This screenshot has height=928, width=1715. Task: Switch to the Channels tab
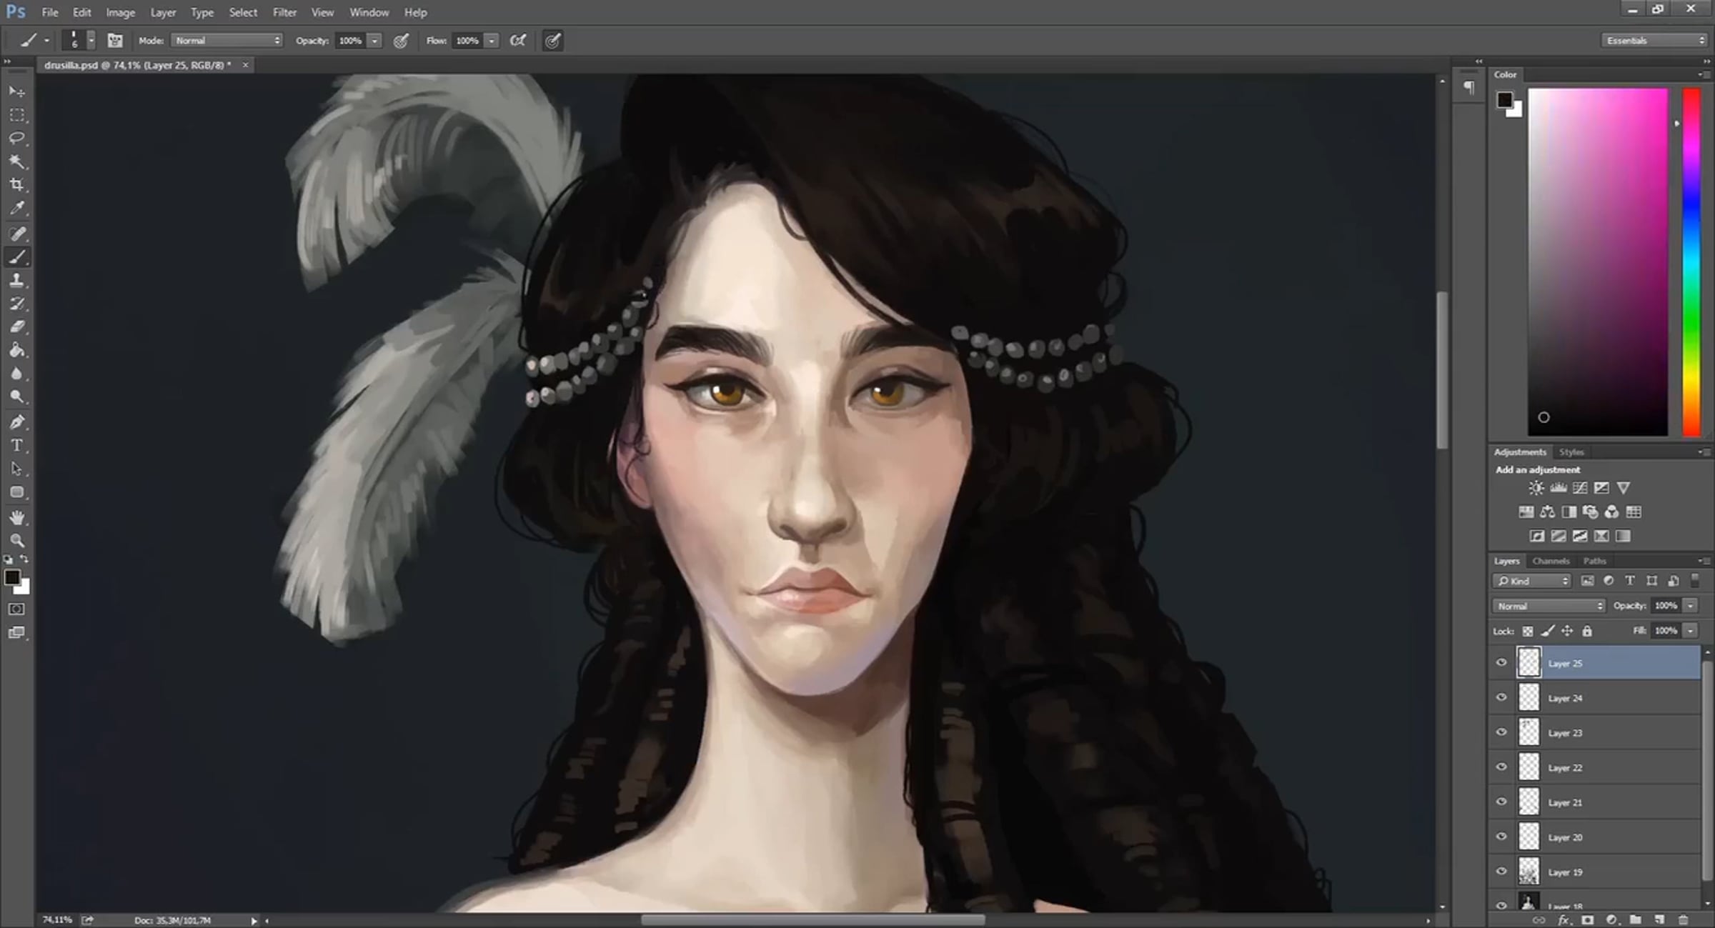point(1551,561)
